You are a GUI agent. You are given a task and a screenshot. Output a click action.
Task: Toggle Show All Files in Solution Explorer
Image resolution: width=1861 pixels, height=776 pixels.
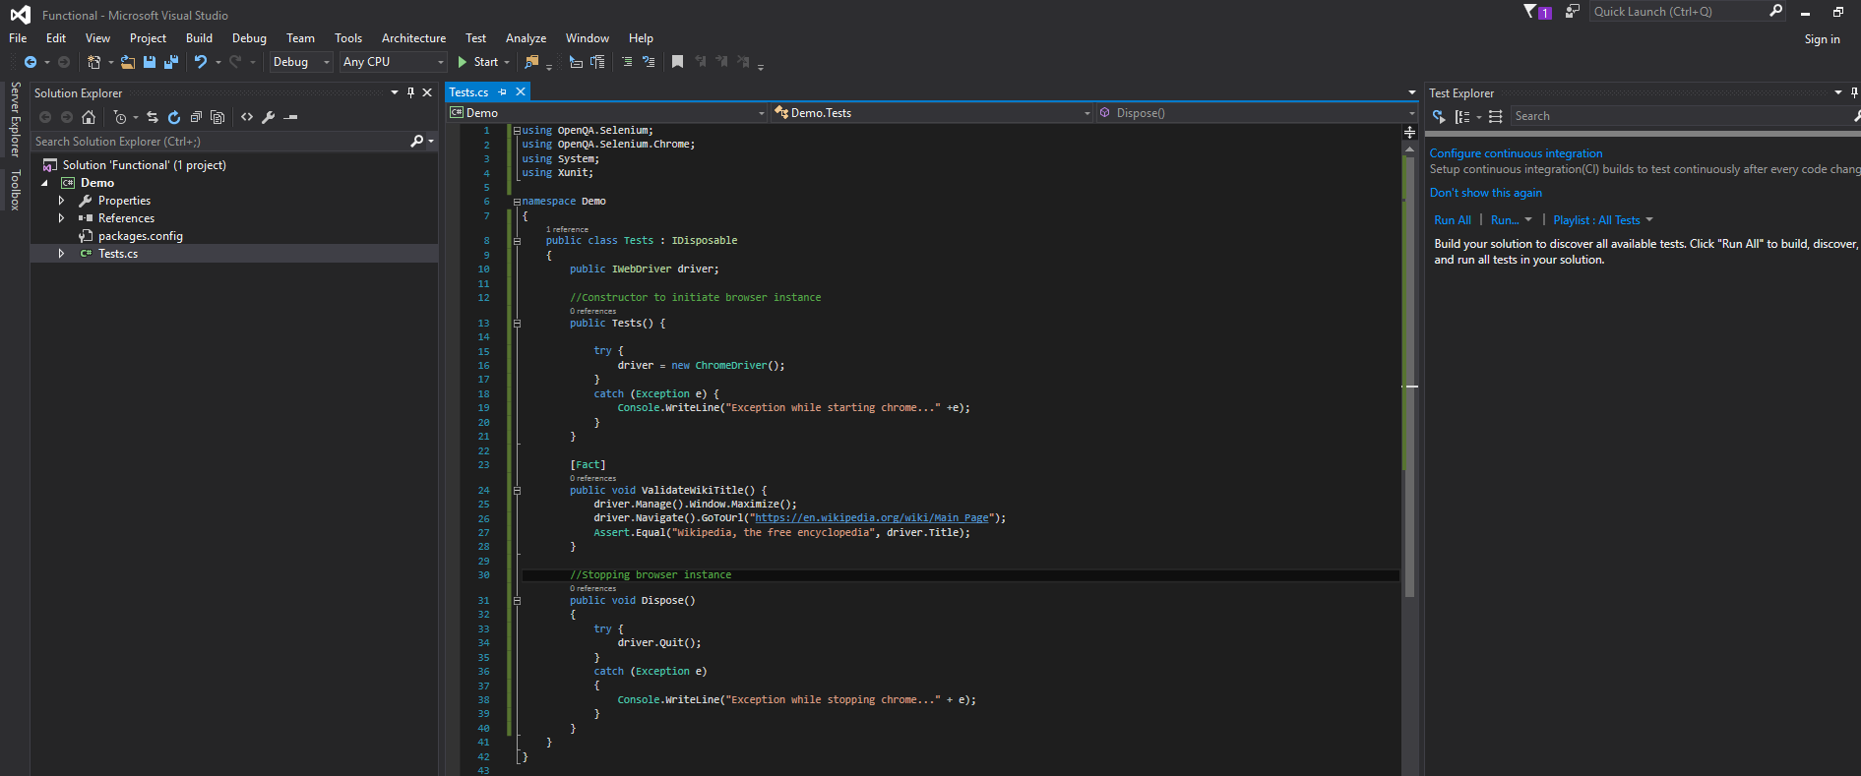pyautogui.click(x=217, y=117)
